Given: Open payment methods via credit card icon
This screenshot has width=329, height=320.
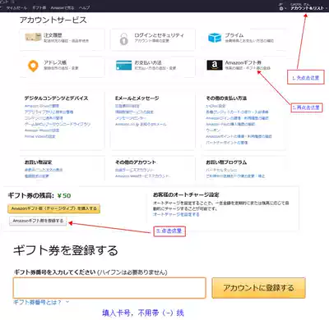Looking at the screenshot, I should (123, 66).
